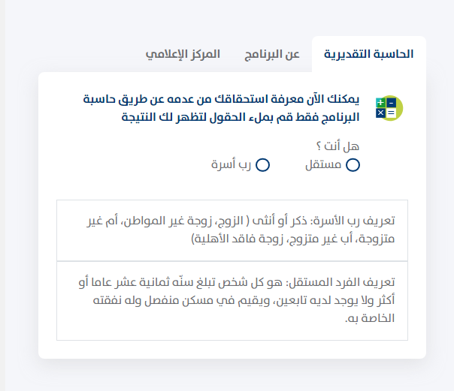Screen dimensions: 454x391
Task: Select the مستقل radio button
Action: [353, 165]
